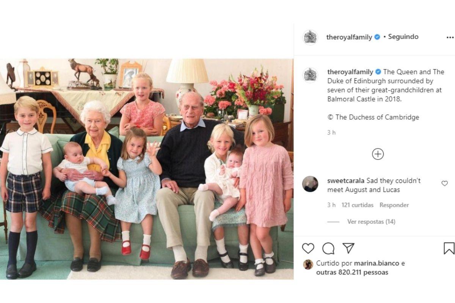Reply via Responder link
The image size is (455, 303).
[394, 205]
